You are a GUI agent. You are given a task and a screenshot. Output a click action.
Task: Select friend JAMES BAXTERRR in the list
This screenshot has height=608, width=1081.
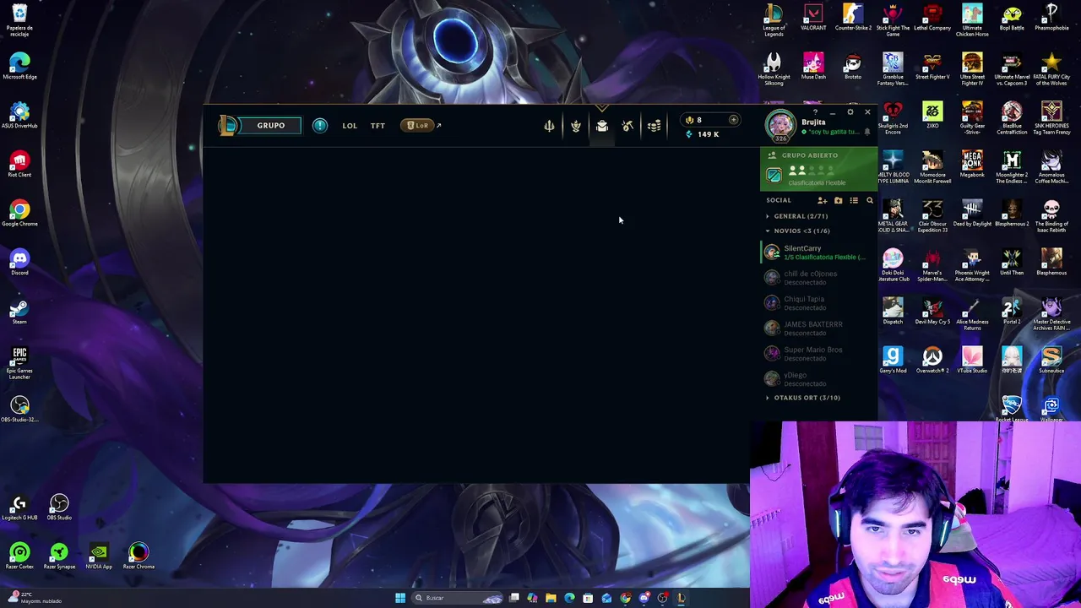pyautogui.click(x=818, y=328)
